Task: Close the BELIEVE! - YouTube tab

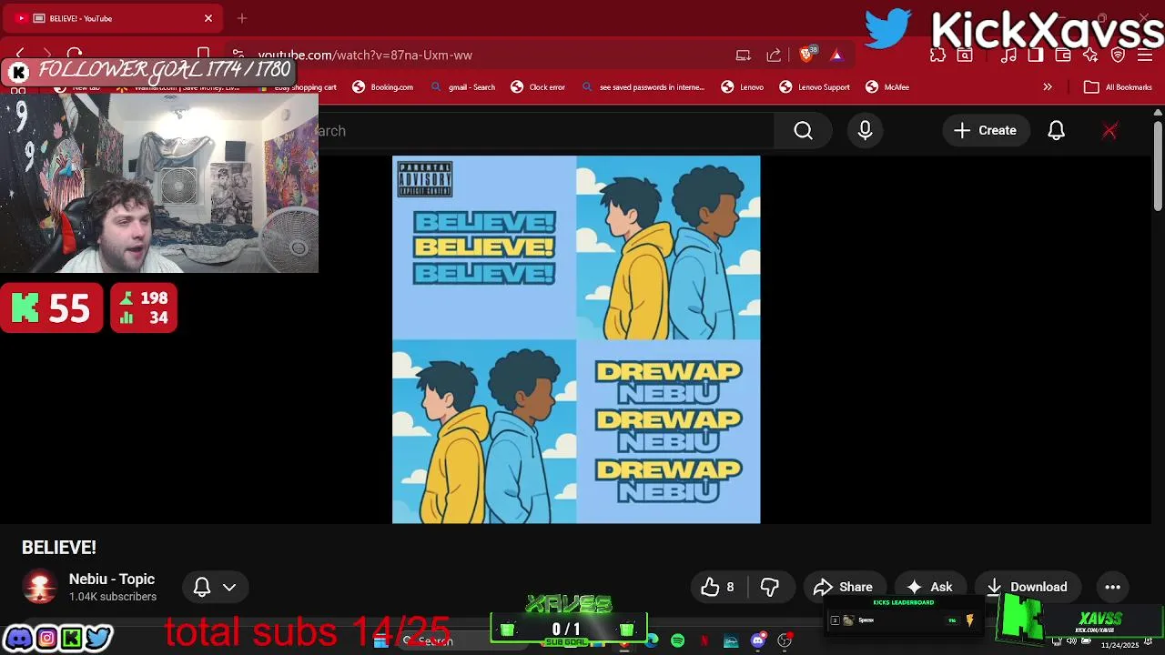Action: pyautogui.click(x=208, y=18)
